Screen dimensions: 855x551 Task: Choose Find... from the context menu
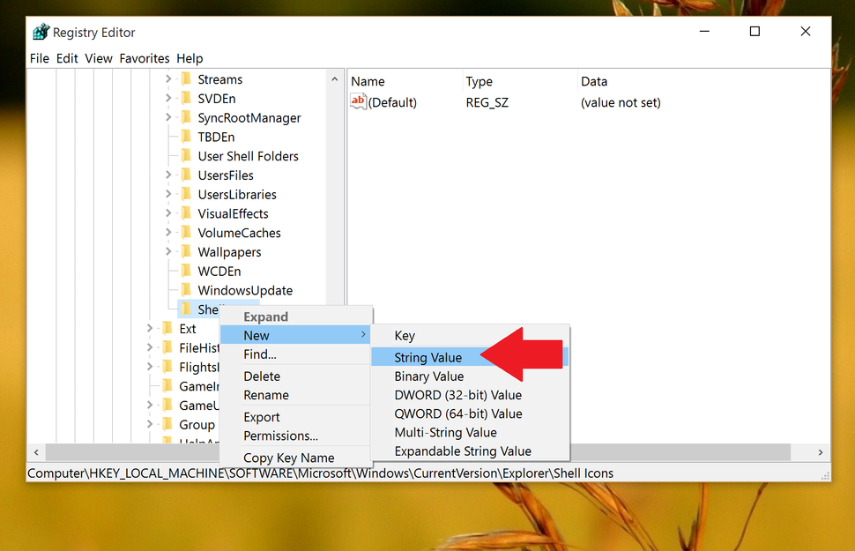(x=259, y=354)
